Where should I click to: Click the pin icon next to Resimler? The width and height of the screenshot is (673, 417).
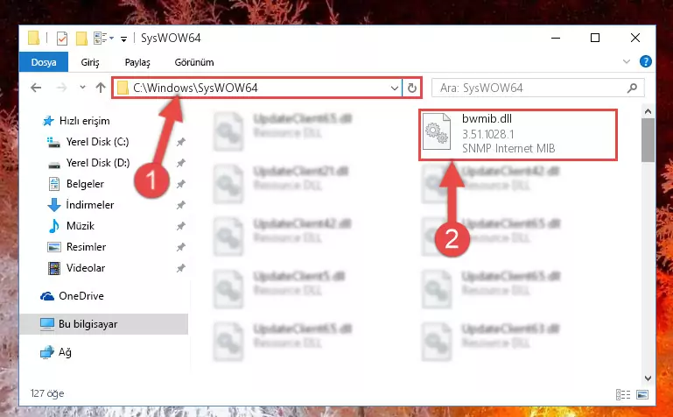[180, 247]
